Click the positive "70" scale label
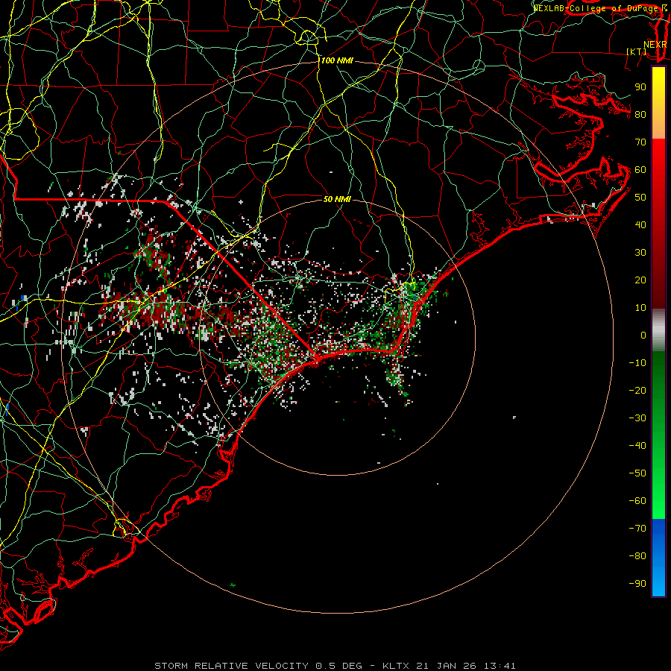The width and height of the screenshot is (671, 671). [x=640, y=142]
